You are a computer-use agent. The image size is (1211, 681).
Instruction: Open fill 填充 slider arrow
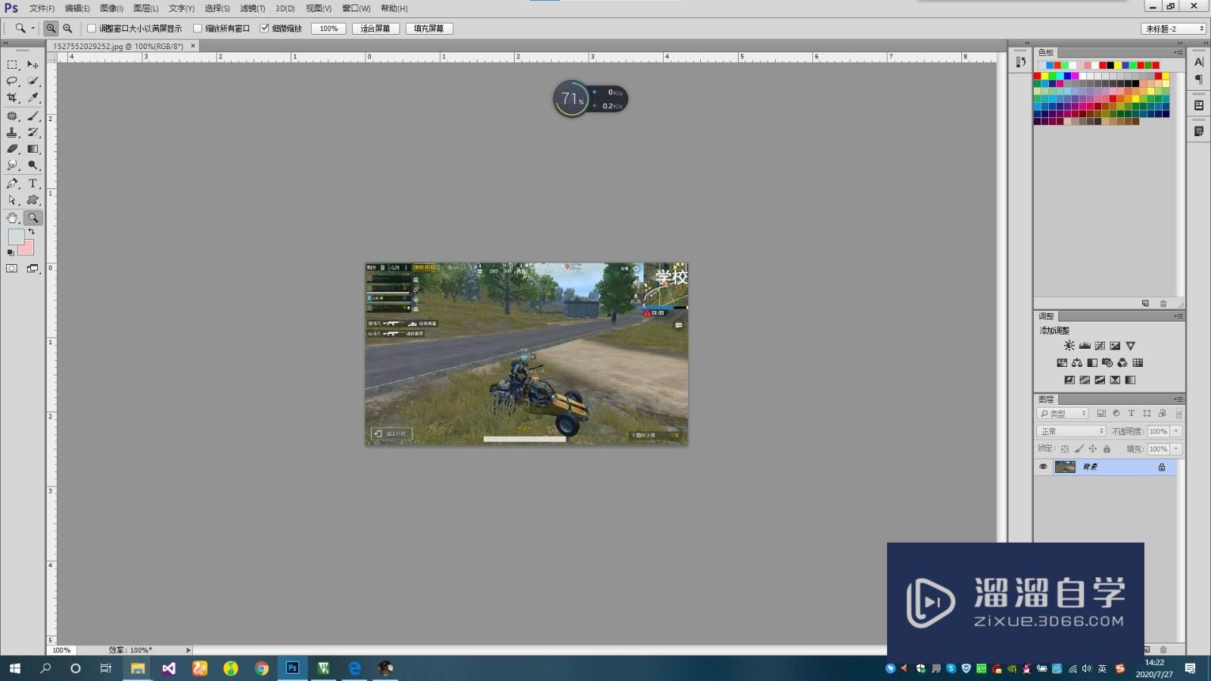click(x=1177, y=449)
